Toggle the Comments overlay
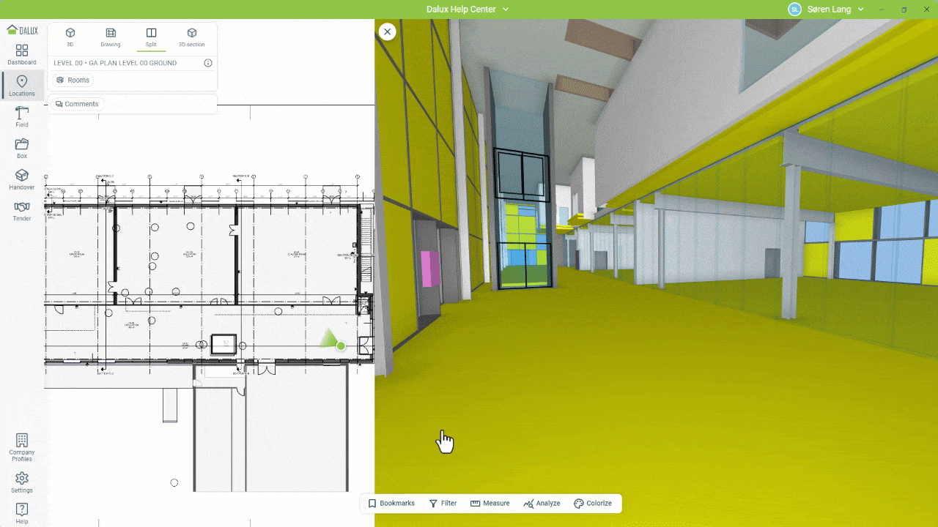Screen dimensions: 938x527 (x=77, y=104)
